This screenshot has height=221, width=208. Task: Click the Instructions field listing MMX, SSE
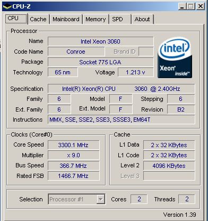(x=121, y=120)
